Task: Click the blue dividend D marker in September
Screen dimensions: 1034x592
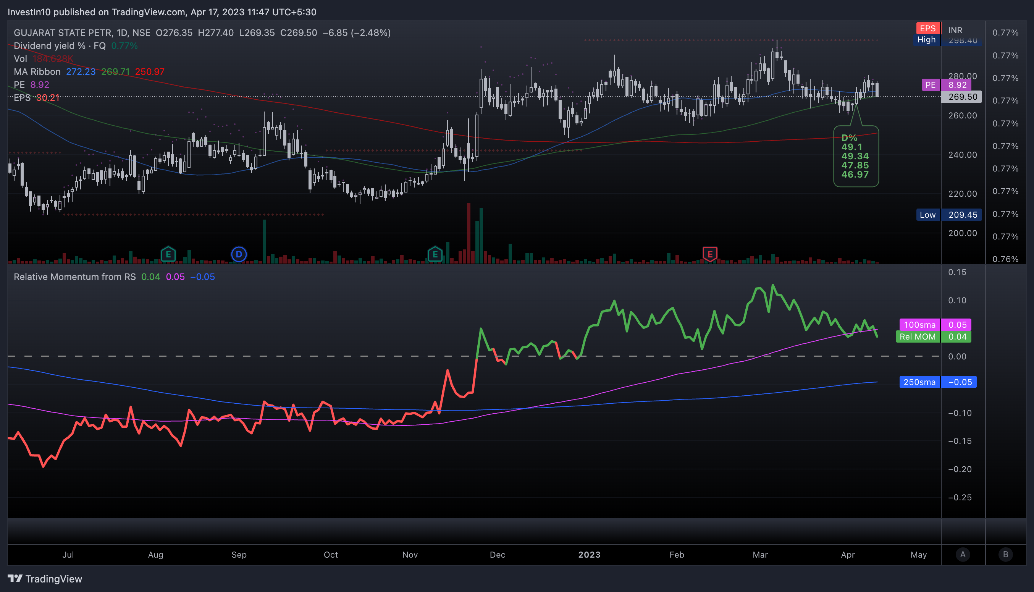Action: 239,254
